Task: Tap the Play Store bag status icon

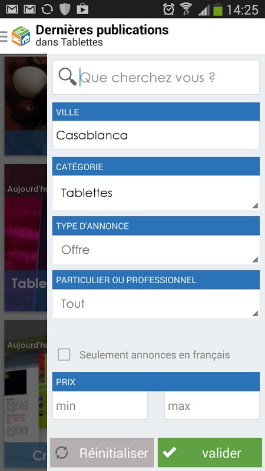Action: (x=82, y=9)
